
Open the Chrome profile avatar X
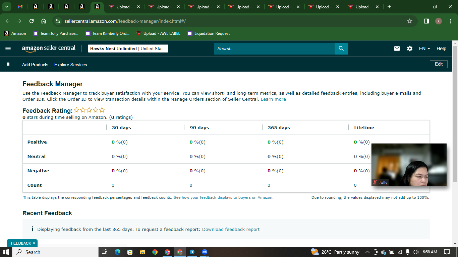tap(439, 21)
